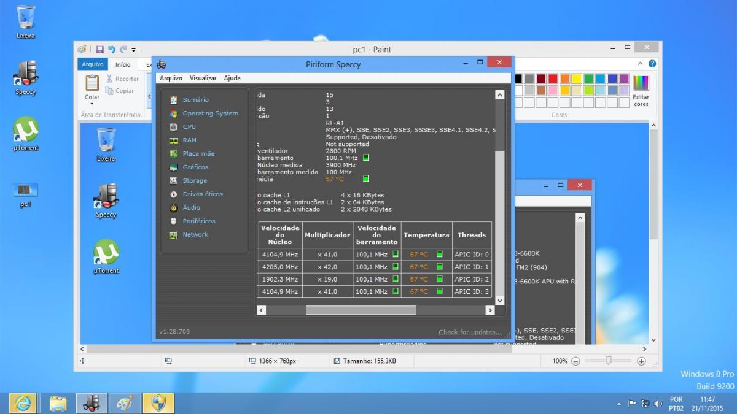Pick the black color swatch in Paint
Image resolution: width=737 pixels, height=414 pixels.
[518, 79]
